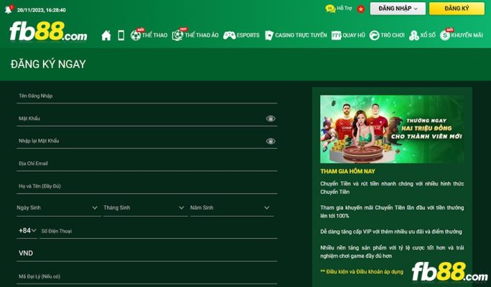Click the Họ và Tên input field

(x=147, y=187)
